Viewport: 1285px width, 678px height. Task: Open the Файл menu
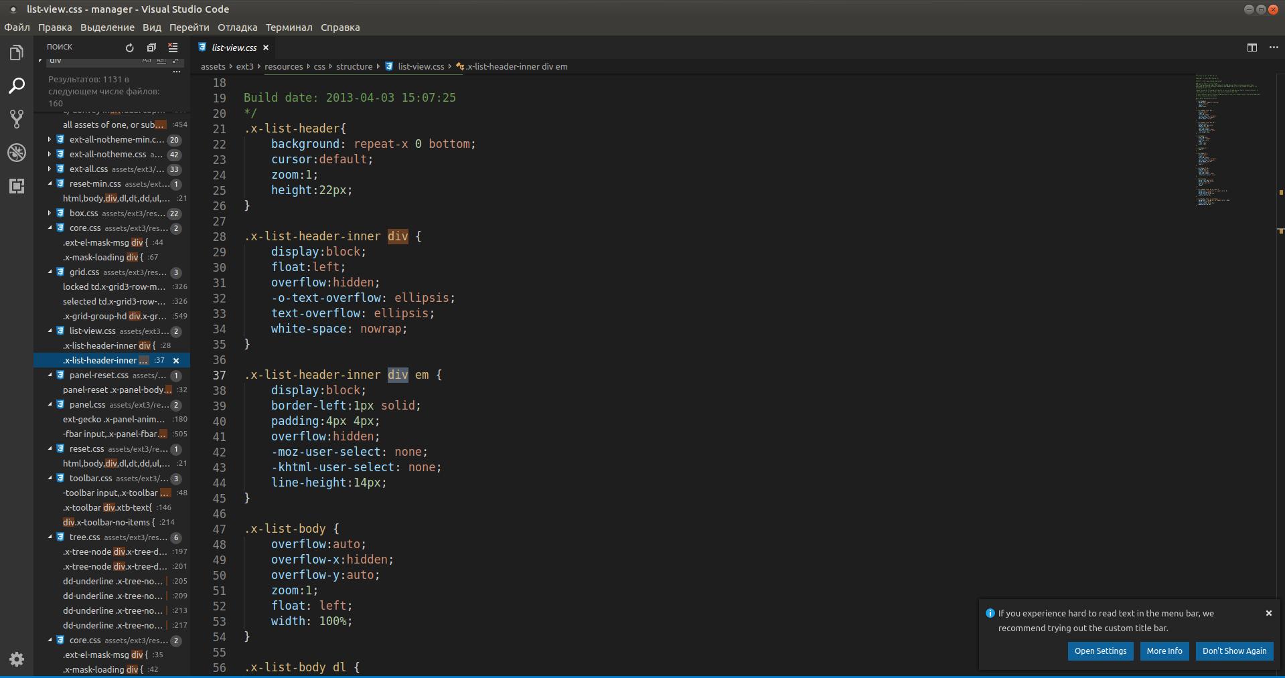click(17, 27)
